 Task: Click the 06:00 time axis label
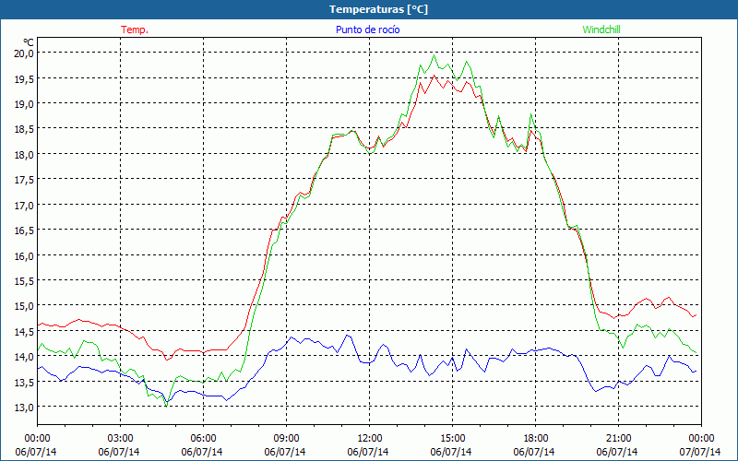tap(203, 438)
